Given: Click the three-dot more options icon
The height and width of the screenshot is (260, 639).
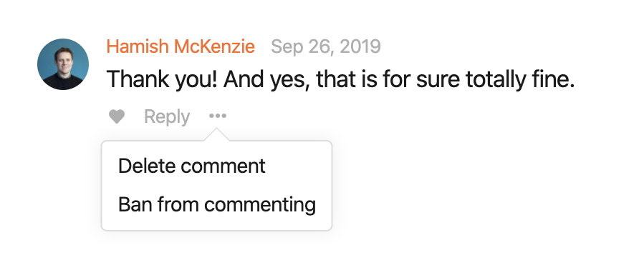Looking at the screenshot, I should click(218, 116).
